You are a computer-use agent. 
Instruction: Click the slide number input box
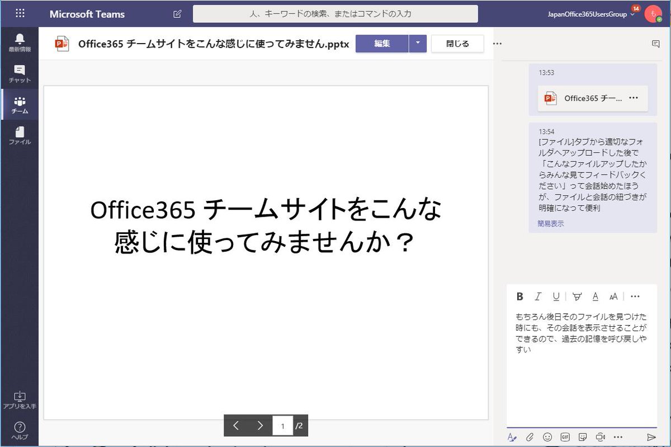pyautogui.click(x=283, y=426)
